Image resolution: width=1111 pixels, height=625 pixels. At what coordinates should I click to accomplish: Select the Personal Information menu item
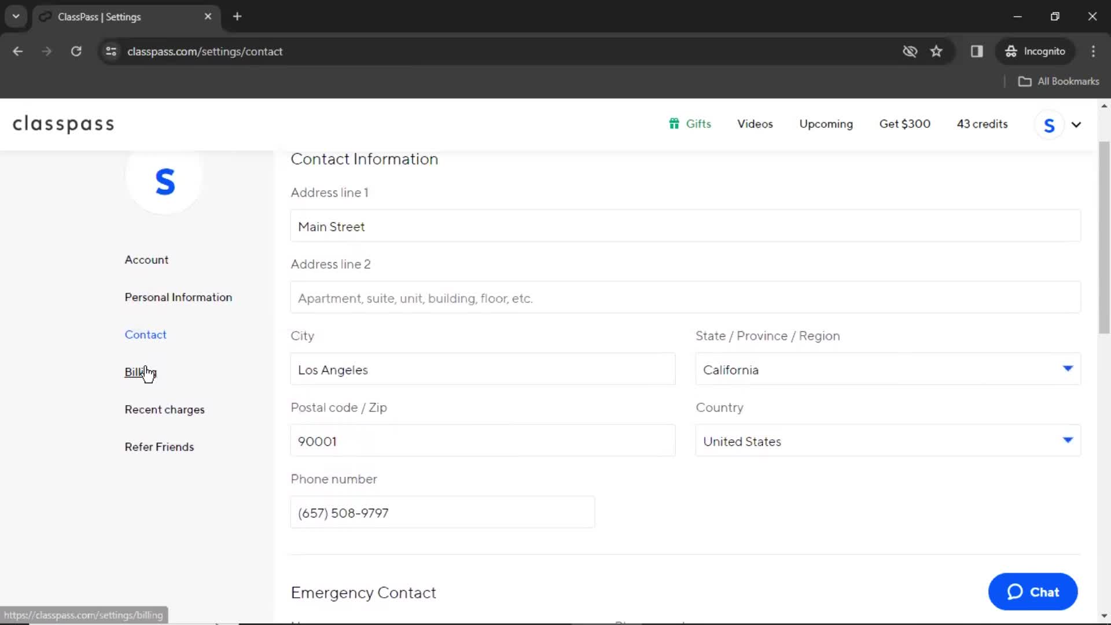point(178,297)
